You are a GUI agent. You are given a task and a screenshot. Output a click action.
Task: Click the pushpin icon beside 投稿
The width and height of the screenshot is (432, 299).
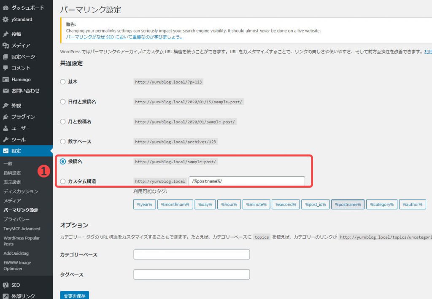[x=5, y=34]
